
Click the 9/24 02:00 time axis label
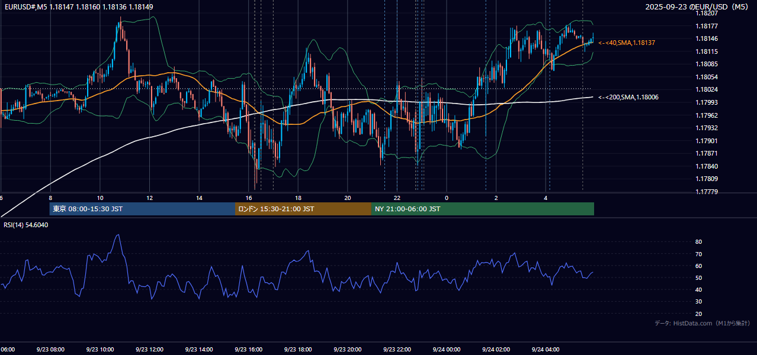click(x=496, y=350)
